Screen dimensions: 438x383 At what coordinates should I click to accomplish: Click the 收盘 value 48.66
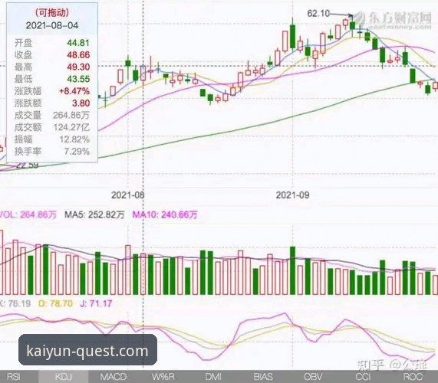click(78, 54)
